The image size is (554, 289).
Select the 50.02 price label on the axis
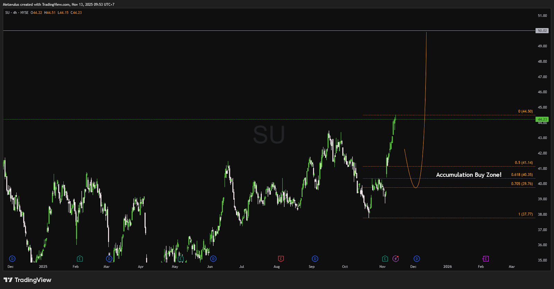[542, 31]
